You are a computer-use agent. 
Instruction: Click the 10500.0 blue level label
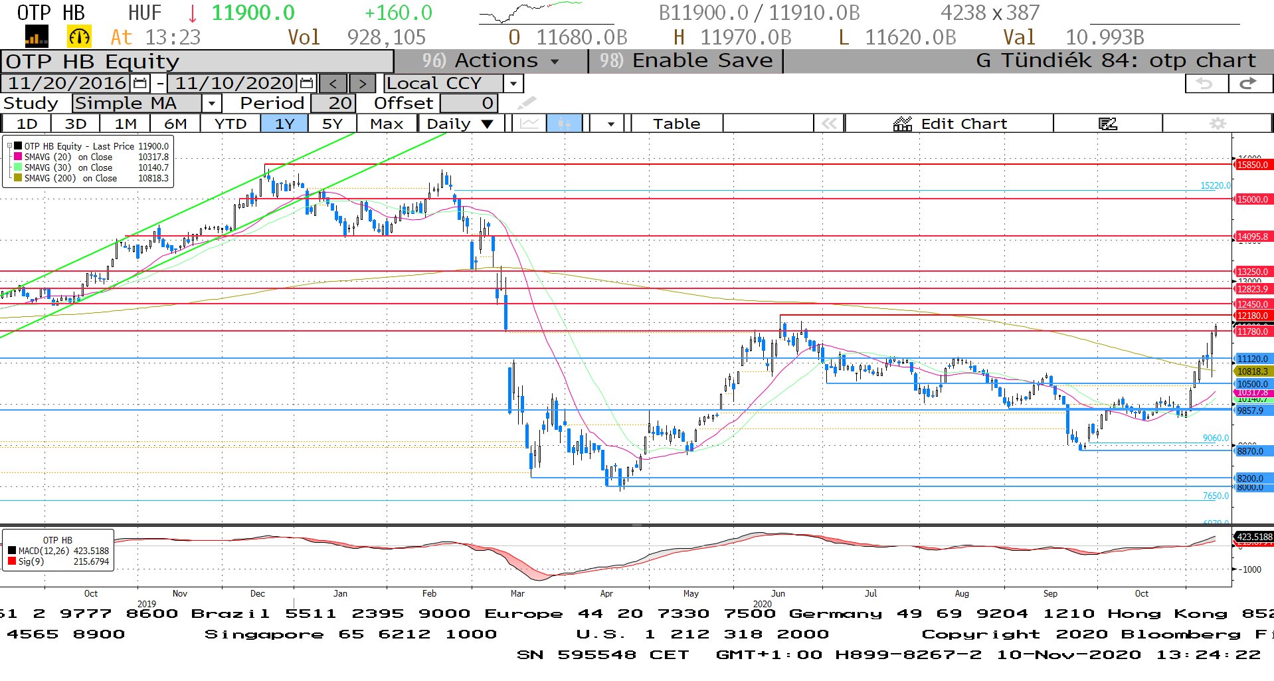point(1252,384)
